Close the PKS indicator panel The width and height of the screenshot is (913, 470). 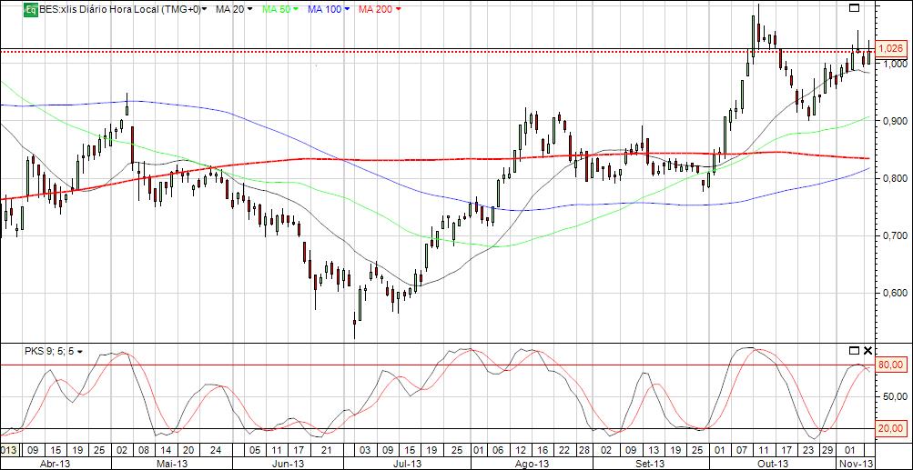pos(867,350)
